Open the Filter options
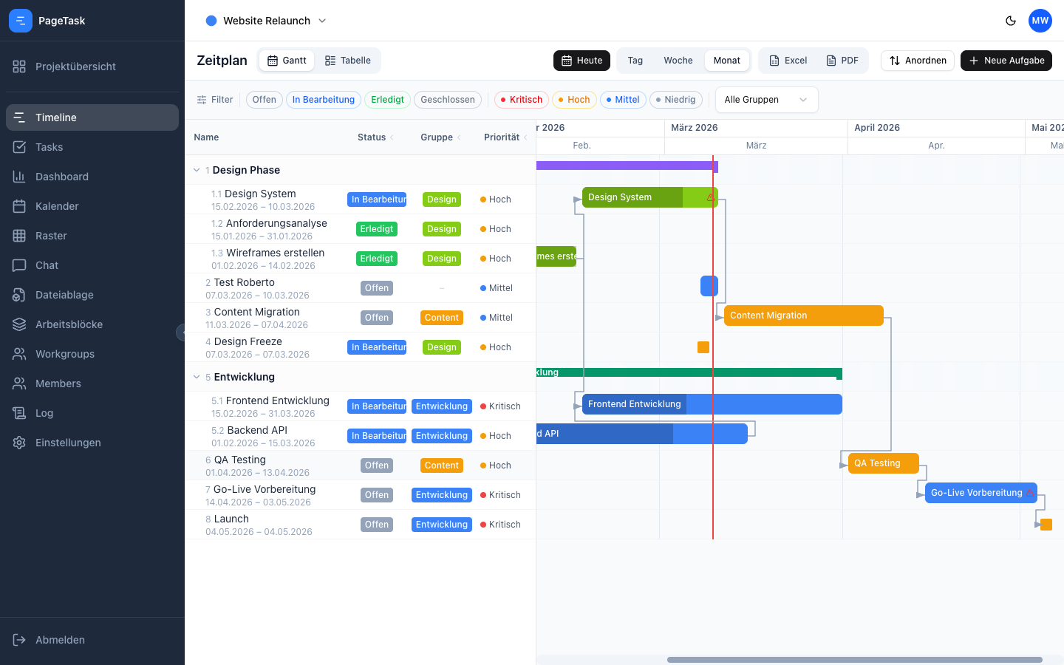 [x=214, y=99]
